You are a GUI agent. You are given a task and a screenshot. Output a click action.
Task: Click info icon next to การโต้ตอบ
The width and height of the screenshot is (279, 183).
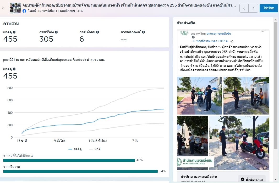[x=97, y=32]
